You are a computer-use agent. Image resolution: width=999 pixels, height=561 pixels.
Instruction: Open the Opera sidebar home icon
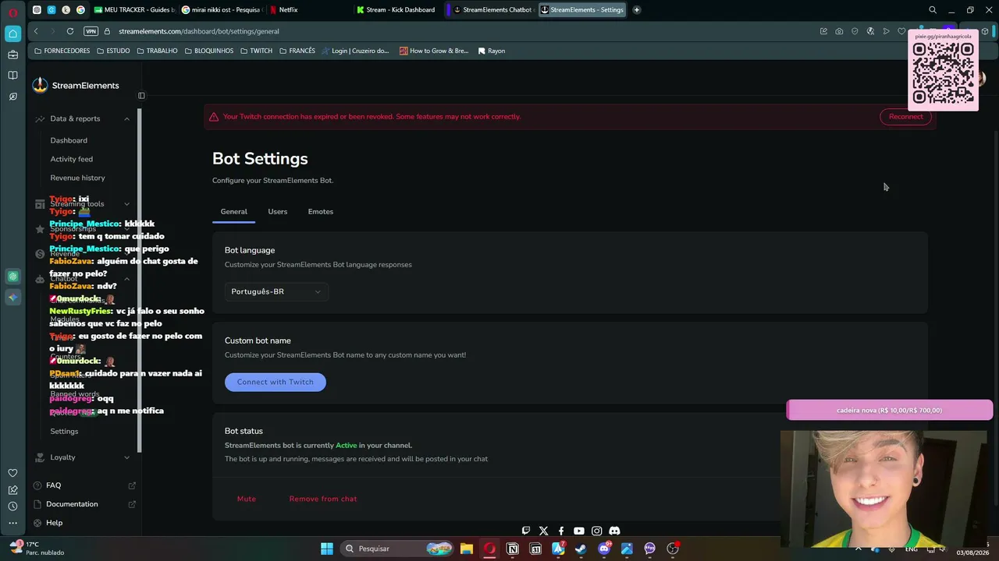coord(12,34)
